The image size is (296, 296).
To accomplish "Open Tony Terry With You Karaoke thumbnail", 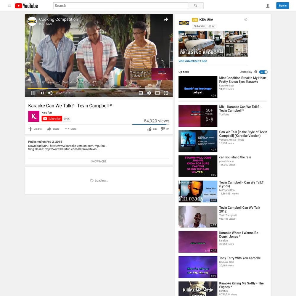I will pyautogui.click(x=198, y=267).
